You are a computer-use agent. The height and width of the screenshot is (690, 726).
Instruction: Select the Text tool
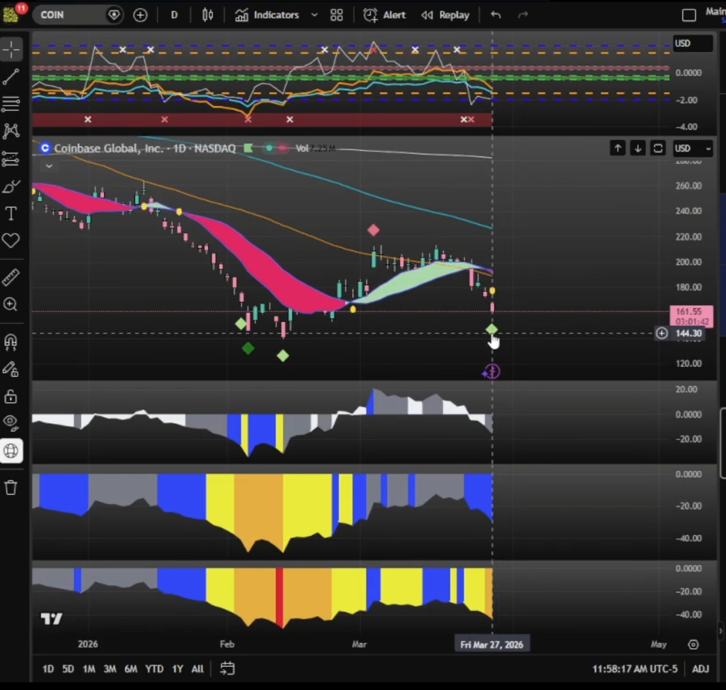click(11, 214)
